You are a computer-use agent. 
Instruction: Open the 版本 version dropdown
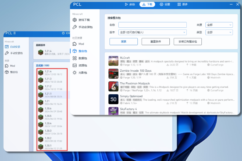pos(152,32)
